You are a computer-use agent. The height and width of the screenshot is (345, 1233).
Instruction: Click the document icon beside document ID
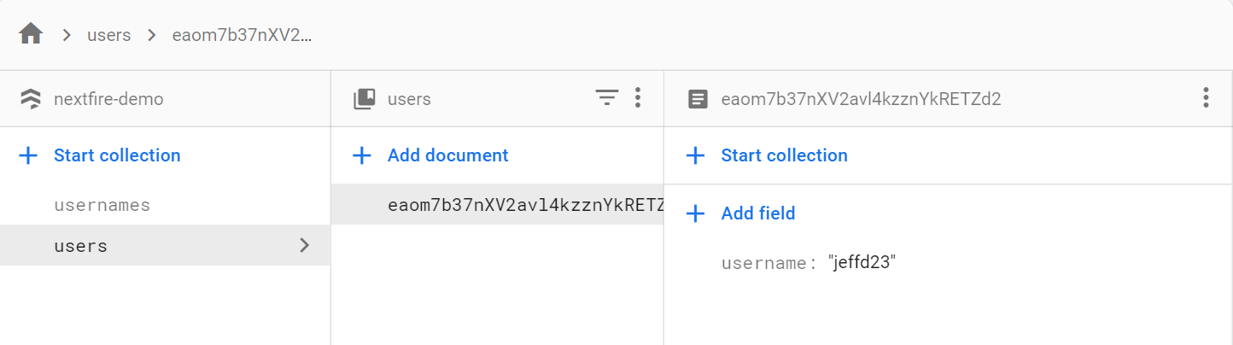pos(698,99)
